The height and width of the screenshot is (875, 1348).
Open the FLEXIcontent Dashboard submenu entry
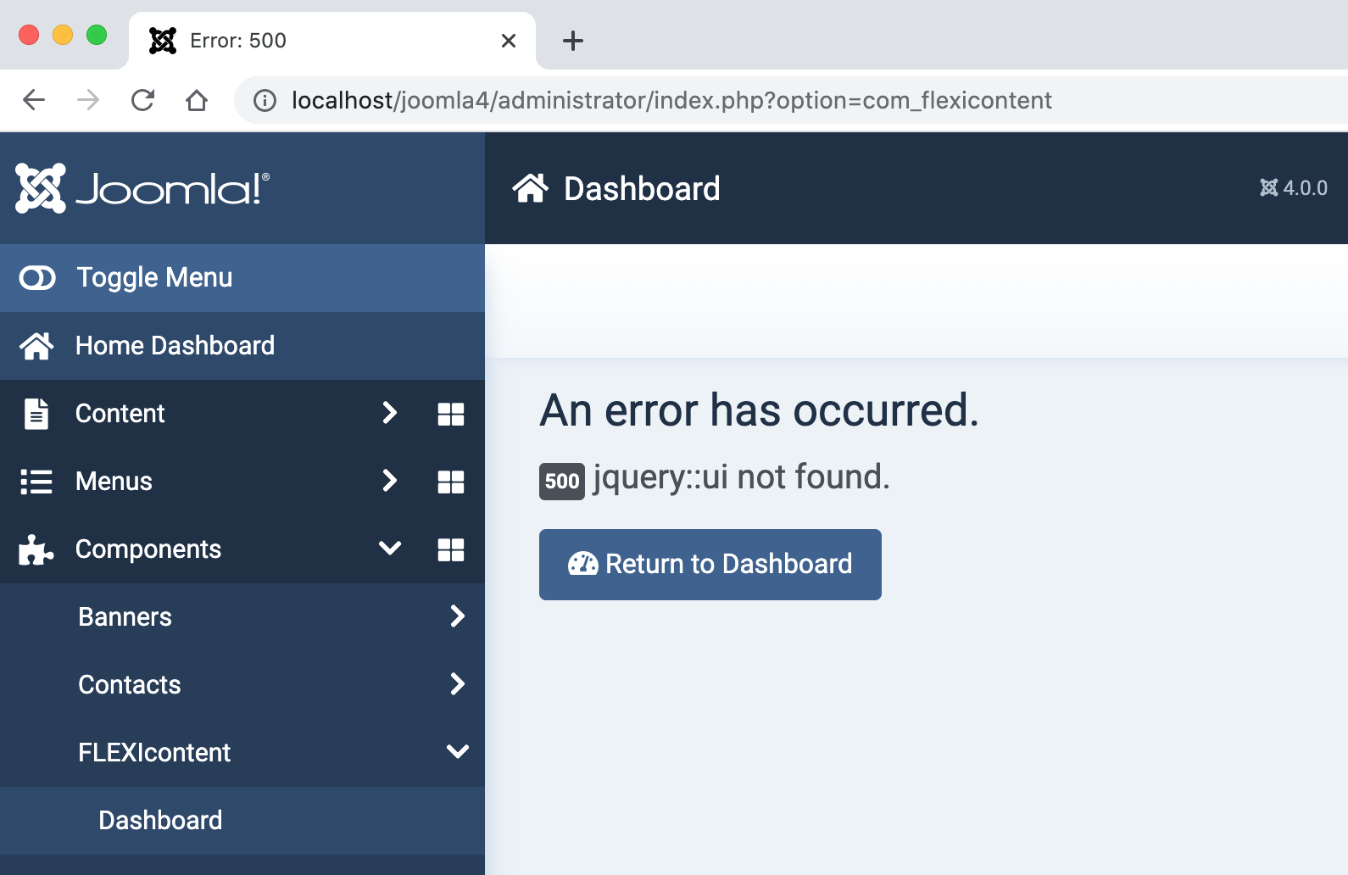(242, 821)
